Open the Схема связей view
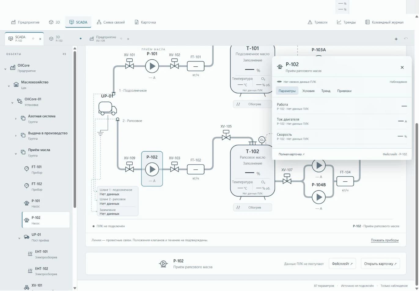419x291 pixels. 111,22
